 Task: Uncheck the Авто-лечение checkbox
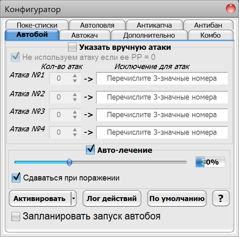click(x=90, y=150)
